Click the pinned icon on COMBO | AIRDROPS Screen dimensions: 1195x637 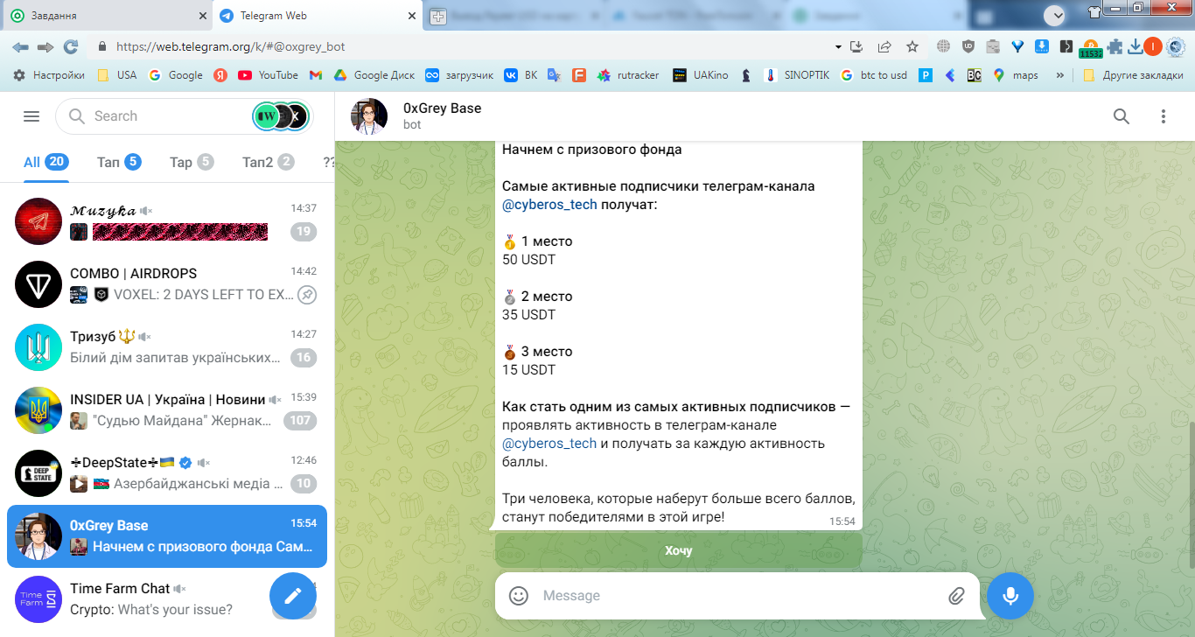pyautogui.click(x=307, y=295)
